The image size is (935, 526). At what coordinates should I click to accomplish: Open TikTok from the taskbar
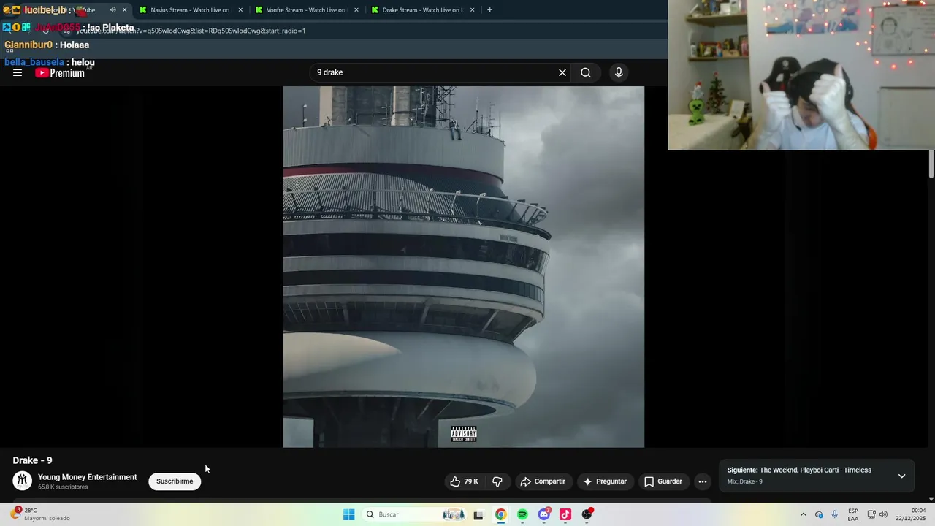pyautogui.click(x=565, y=514)
